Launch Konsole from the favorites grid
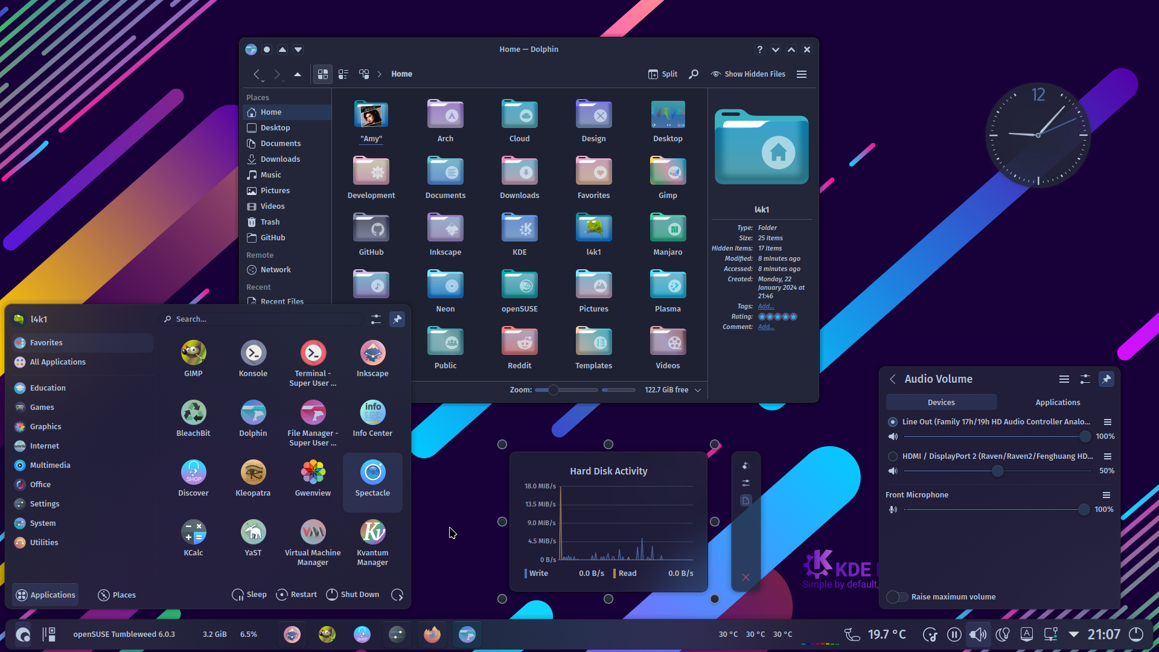1159x652 pixels. tap(253, 359)
